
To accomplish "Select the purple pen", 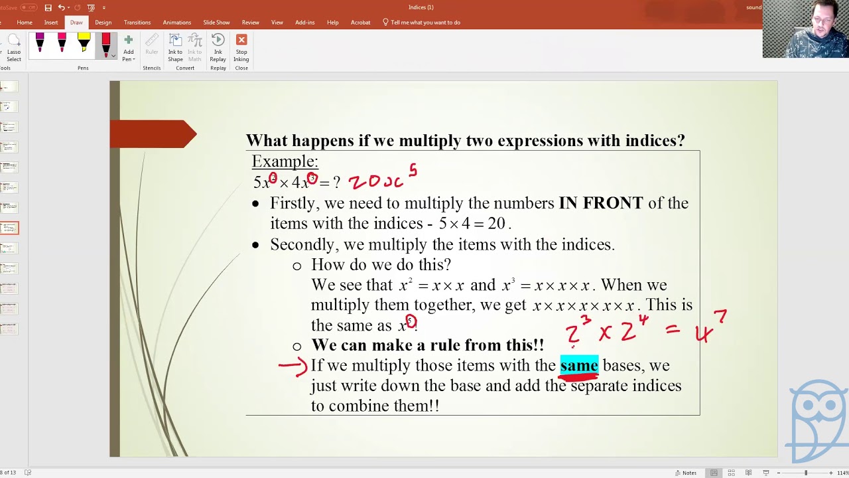I will point(40,43).
